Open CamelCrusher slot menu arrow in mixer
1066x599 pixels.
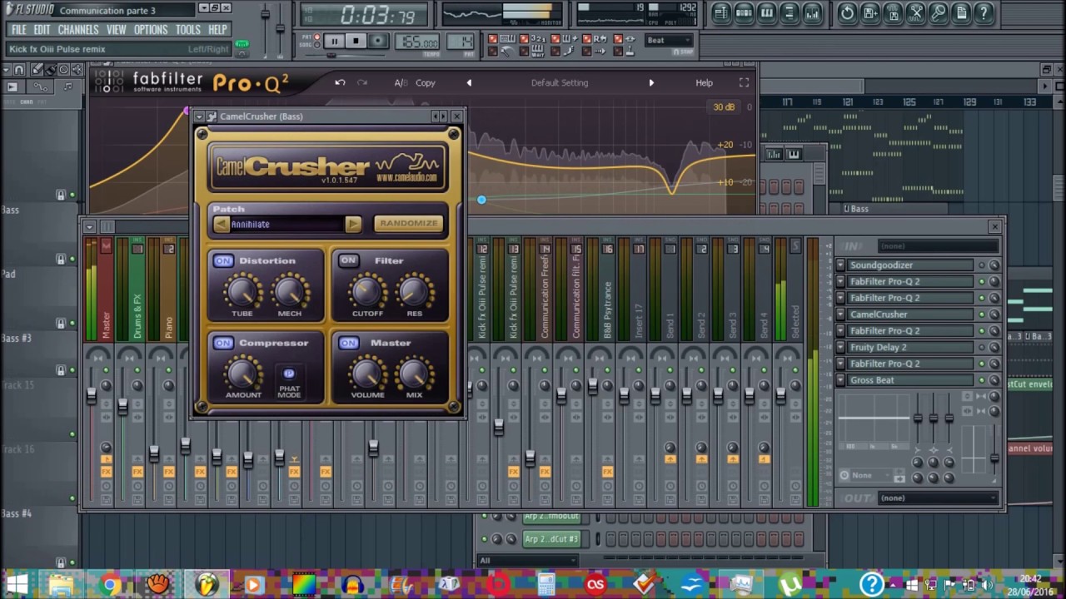point(840,314)
